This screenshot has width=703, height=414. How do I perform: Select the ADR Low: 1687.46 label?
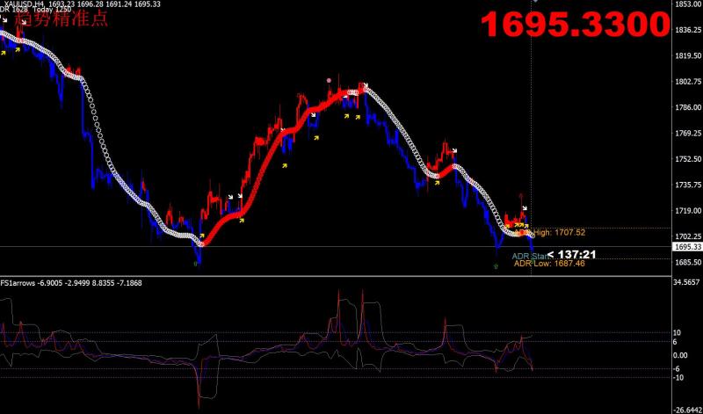tap(549, 264)
